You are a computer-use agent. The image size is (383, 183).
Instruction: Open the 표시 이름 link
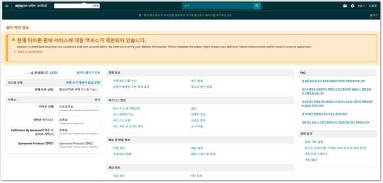click(197, 126)
